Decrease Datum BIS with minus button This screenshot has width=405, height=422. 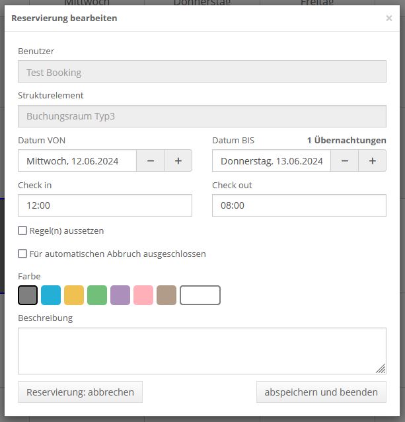345,161
